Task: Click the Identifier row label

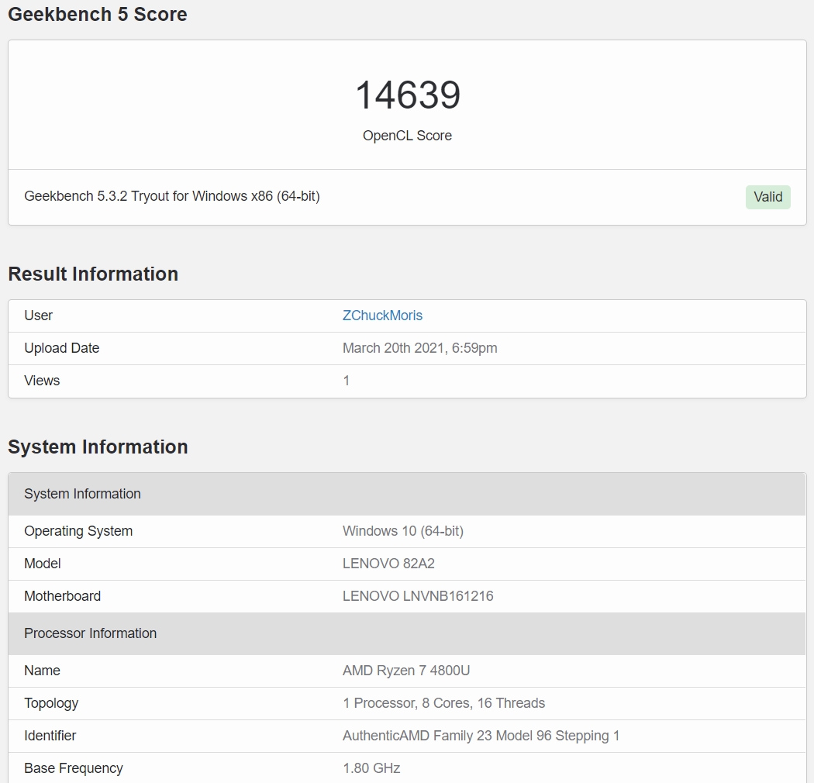Action: click(x=50, y=736)
